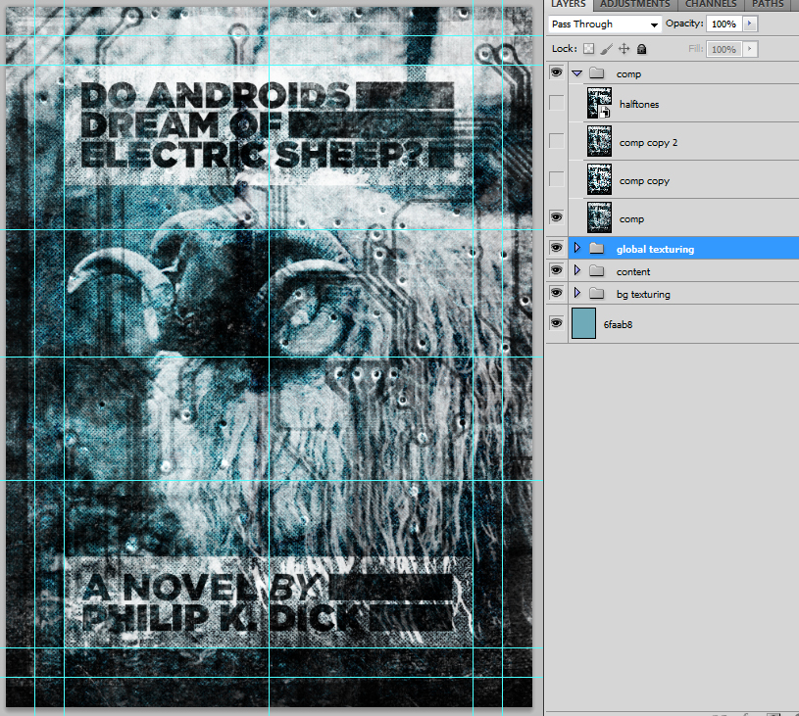Expand the content group
The height and width of the screenshot is (716, 799).
(x=577, y=270)
